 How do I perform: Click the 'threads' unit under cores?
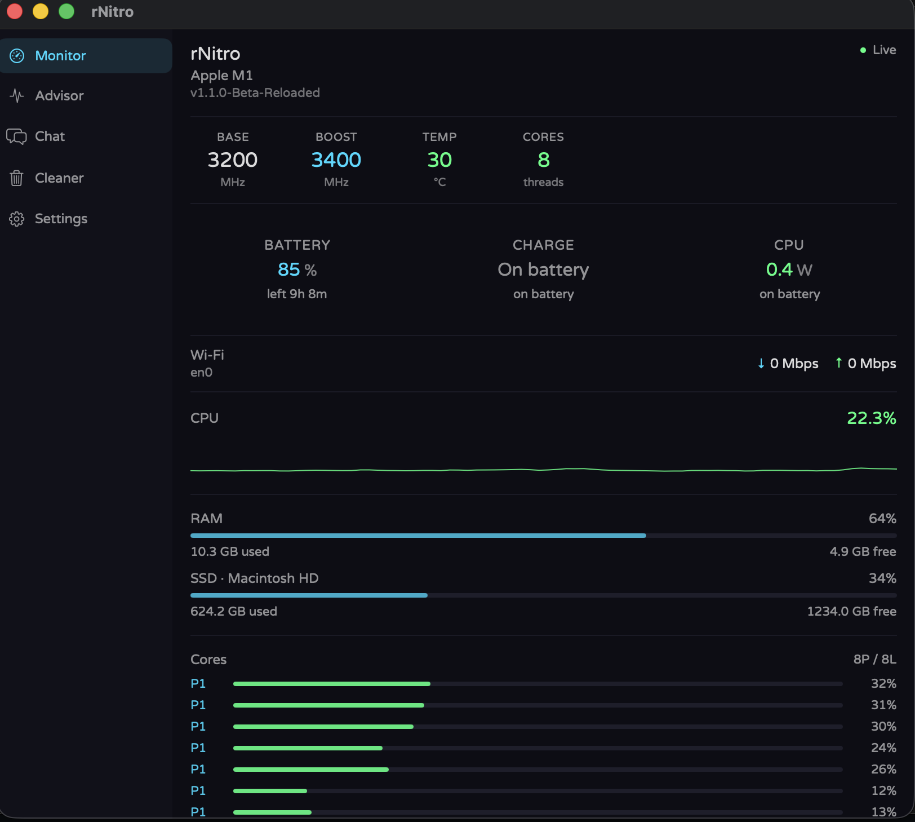(x=543, y=182)
